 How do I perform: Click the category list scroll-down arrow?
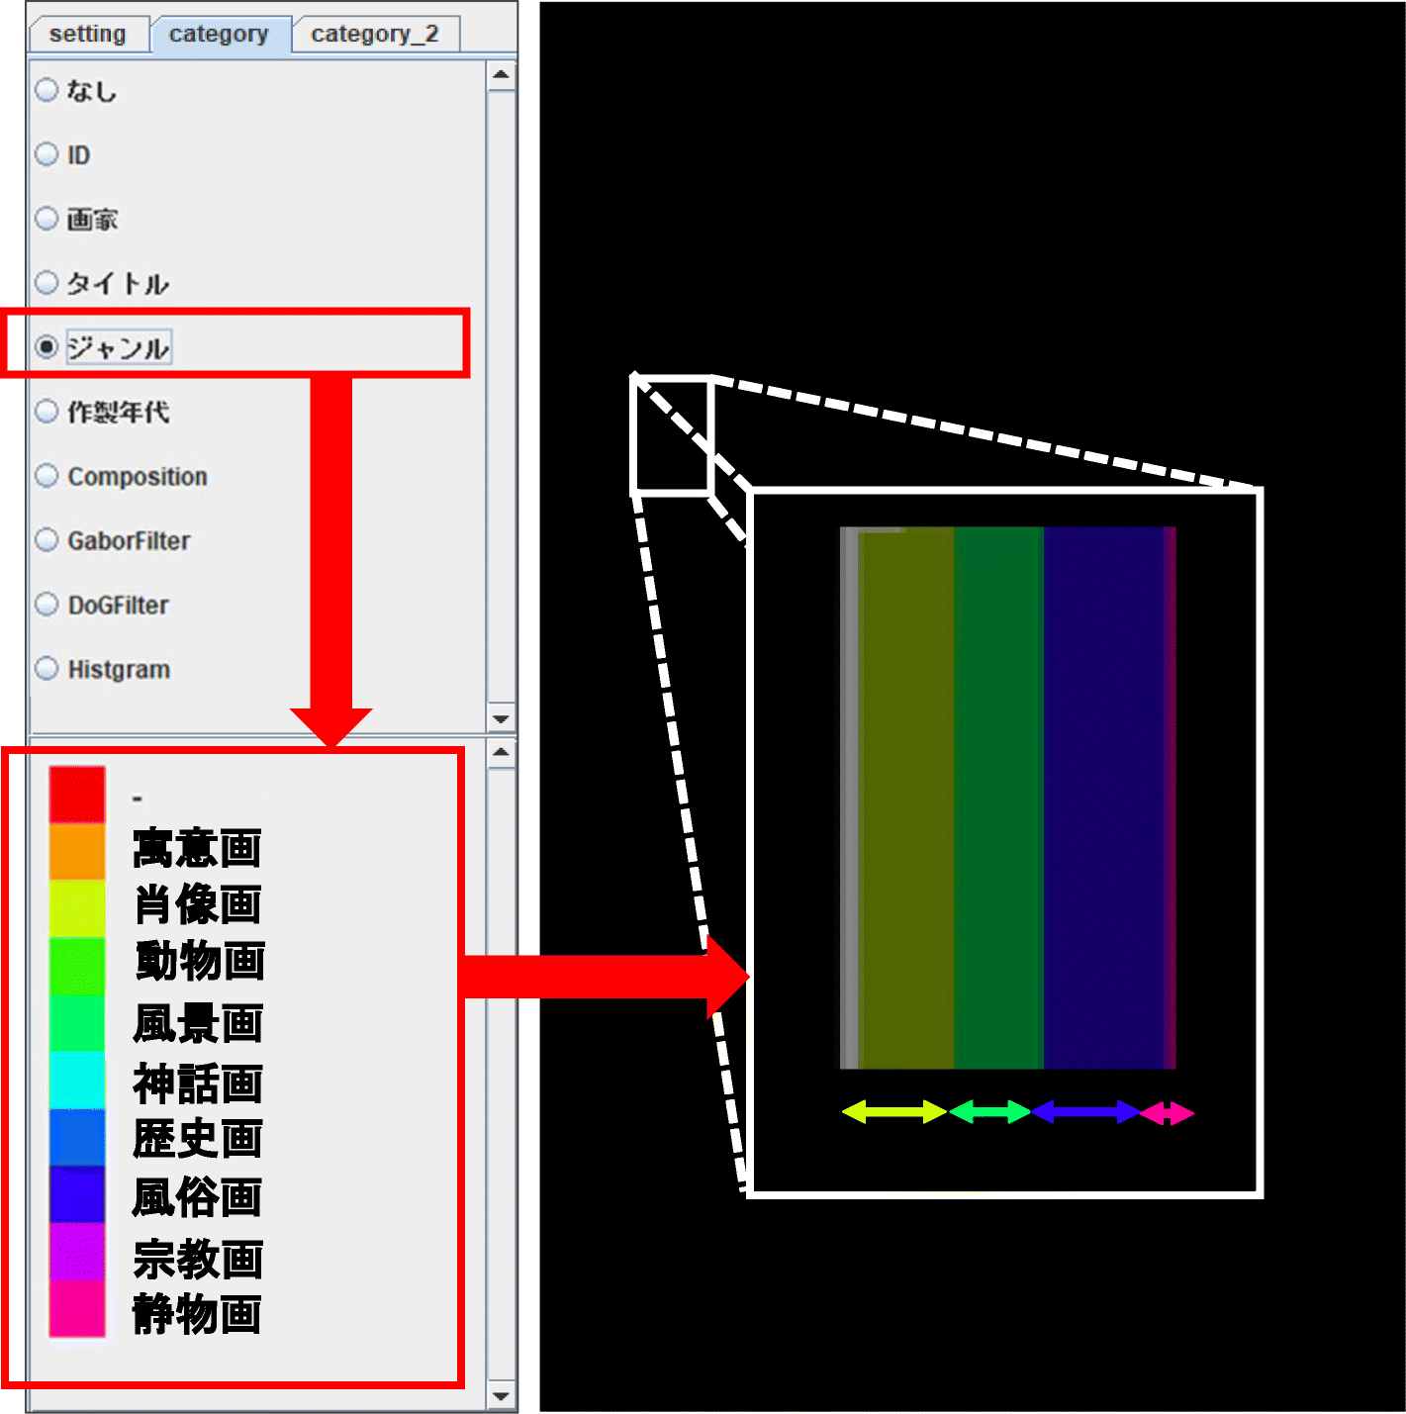[x=502, y=717]
